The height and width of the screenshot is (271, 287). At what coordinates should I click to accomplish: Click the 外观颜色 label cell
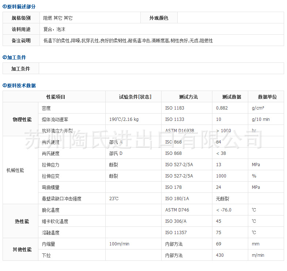[x=159, y=18]
